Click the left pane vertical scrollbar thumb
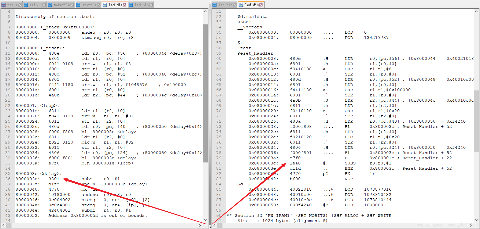Image resolution: width=480 pixels, height=229 pixels. [205, 93]
